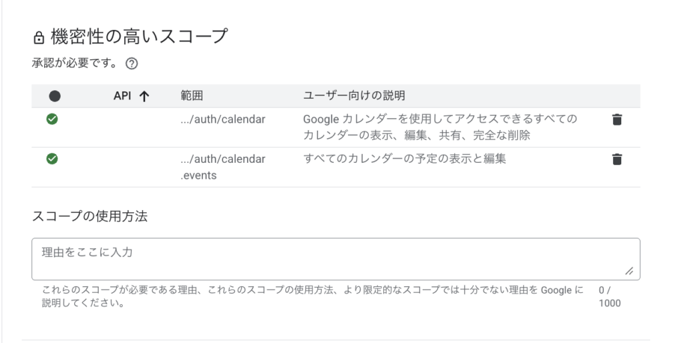Sort by API using the up arrow
The height and width of the screenshot is (343, 684).
coord(143,96)
